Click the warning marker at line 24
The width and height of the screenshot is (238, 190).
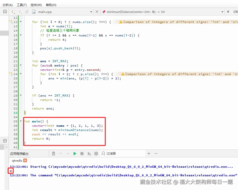pyautogui.click(x=11, y=74)
